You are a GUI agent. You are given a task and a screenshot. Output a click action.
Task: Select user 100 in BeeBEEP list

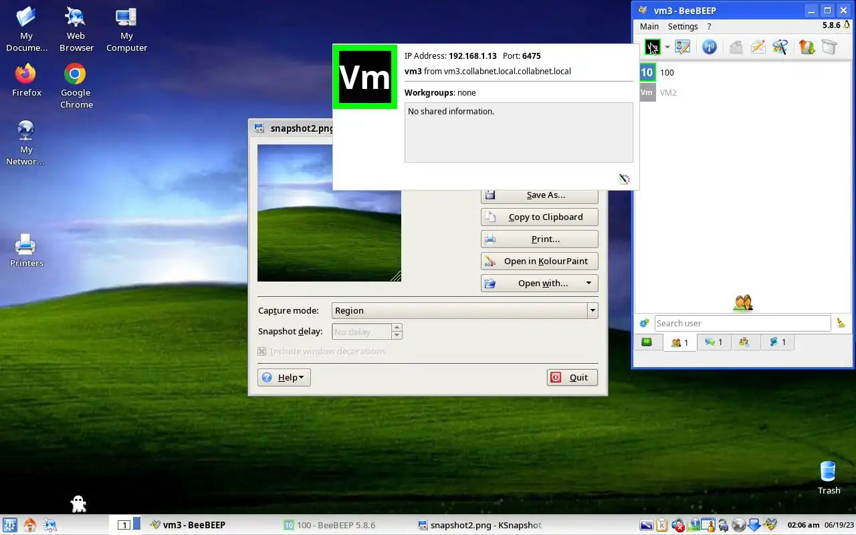point(744,72)
